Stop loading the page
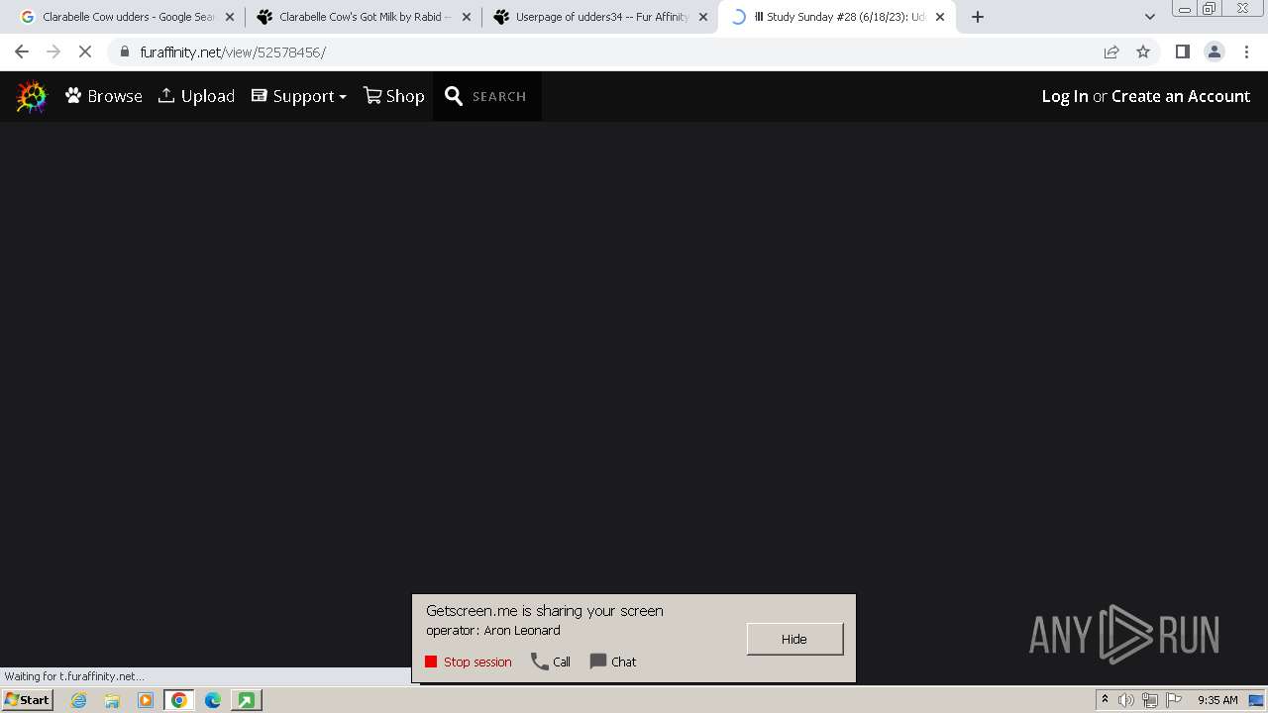 point(85,51)
